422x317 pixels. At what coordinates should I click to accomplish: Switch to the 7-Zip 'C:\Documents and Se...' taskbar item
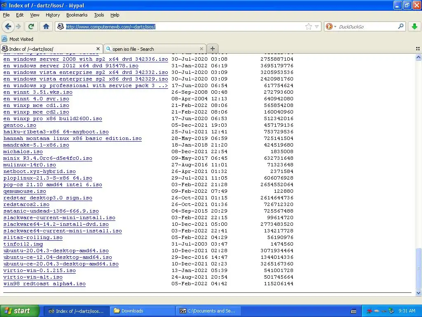click(x=208, y=311)
